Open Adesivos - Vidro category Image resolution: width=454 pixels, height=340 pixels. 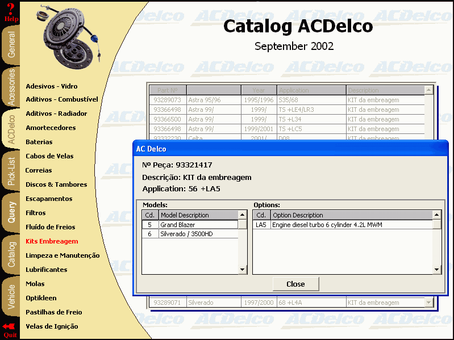pyautogui.click(x=52, y=86)
